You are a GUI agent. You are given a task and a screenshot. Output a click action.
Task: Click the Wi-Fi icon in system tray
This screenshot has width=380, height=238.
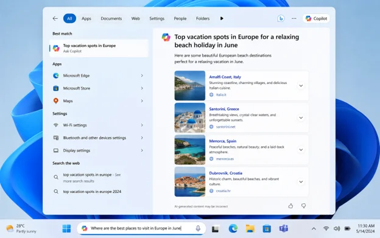click(326, 228)
